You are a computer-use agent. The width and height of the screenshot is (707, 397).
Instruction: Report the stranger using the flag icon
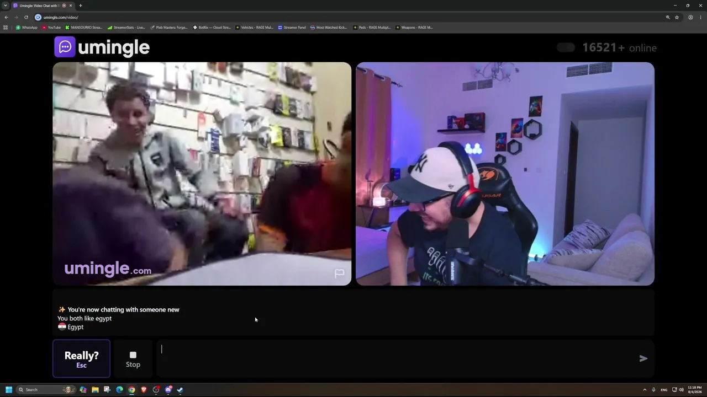click(339, 273)
